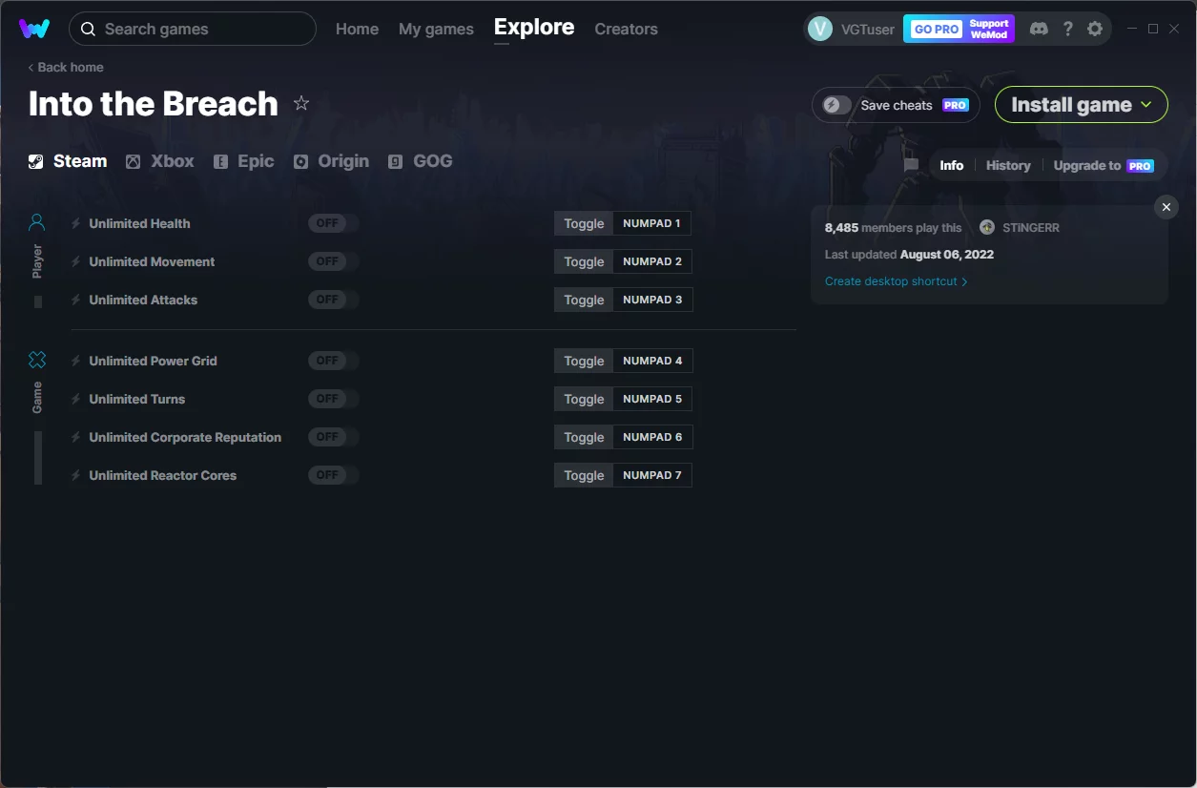Switch to the Info tab
The width and height of the screenshot is (1197, 788).
pyautogui.click(x=952, y=165)
